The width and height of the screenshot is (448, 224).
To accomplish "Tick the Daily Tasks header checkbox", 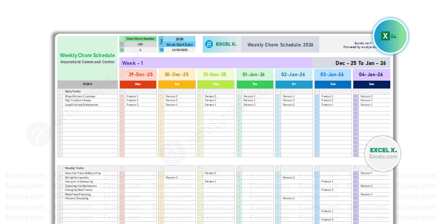I will 60,91.
